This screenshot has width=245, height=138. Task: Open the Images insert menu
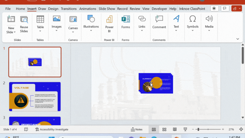(x=56, y=23)
